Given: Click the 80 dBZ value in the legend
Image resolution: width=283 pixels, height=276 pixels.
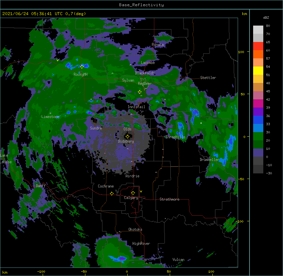Looking at the screenshot, I should pos(268,26).
